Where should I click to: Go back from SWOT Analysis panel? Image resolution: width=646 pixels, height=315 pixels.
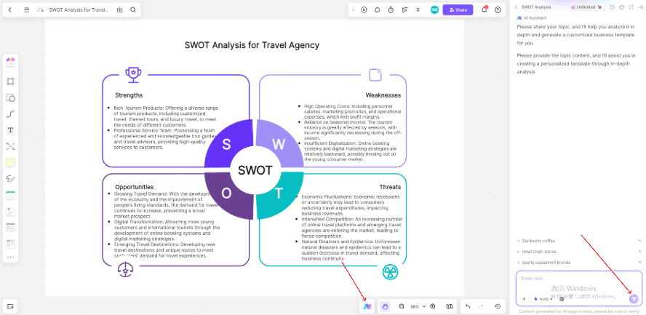click(516, 7)
